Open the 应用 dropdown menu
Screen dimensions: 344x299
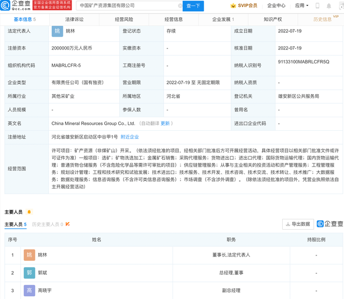[302, 6]
